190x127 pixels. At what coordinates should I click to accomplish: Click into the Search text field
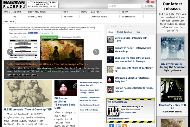click(124, 6)
